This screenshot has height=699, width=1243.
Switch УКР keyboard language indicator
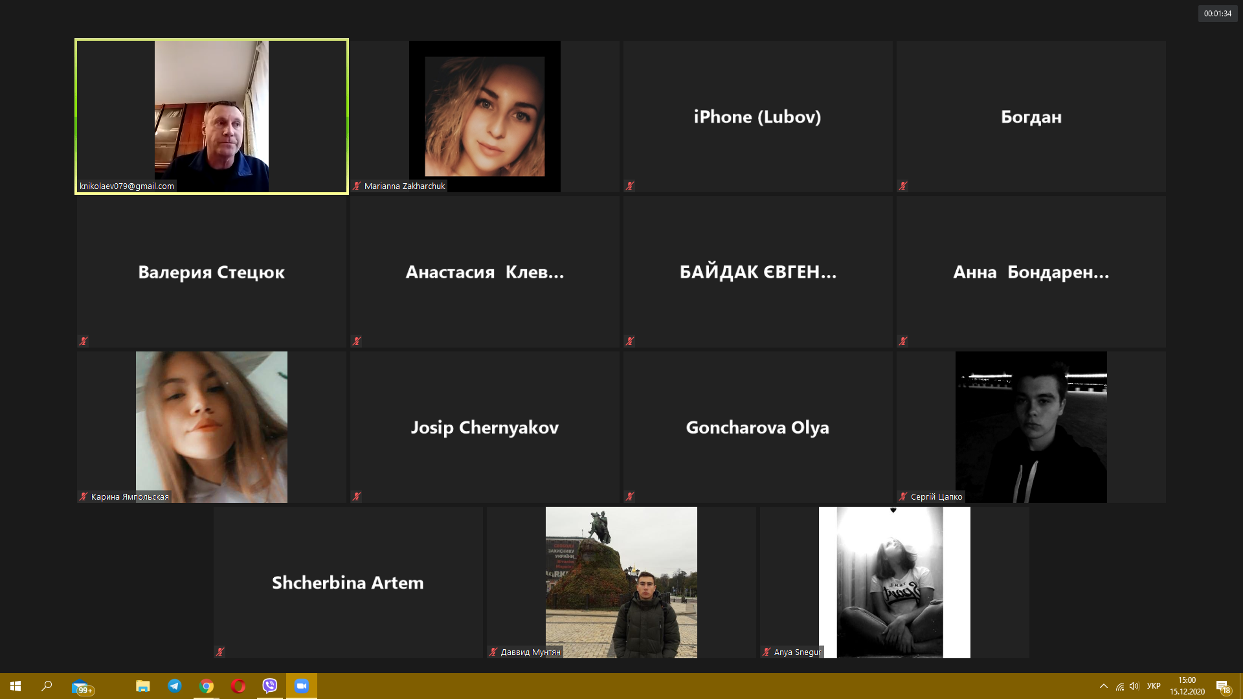click(1154, 686)
